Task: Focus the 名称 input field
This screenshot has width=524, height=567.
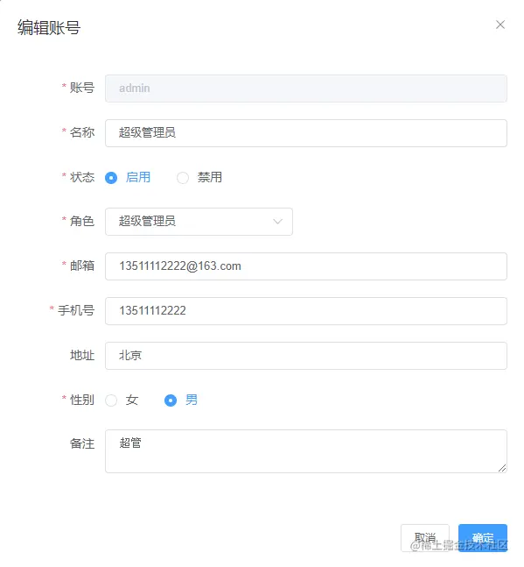Action: (x=306, y=133)
